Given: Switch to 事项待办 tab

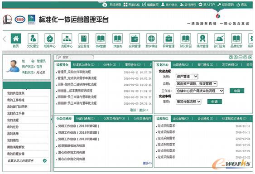Looking at the screenshot, I should tap(133, 65).
